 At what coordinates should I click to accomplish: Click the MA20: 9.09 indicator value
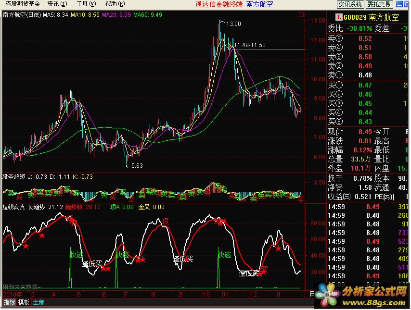(116, 15)
